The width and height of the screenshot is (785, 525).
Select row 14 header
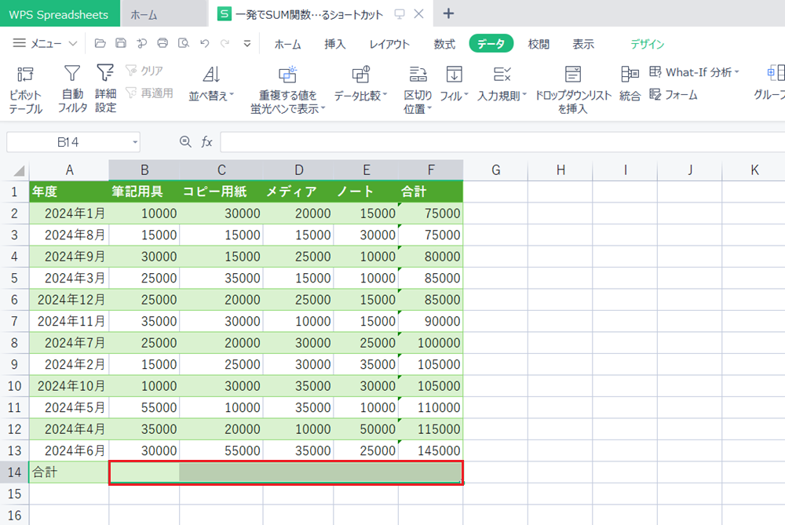[x=14, y=472]
